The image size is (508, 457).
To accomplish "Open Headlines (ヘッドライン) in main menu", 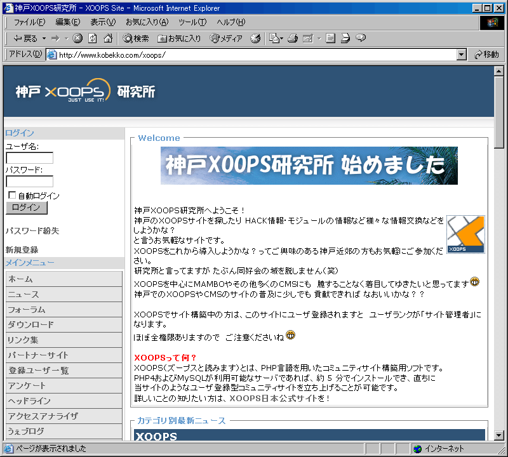I will [64, 401].
